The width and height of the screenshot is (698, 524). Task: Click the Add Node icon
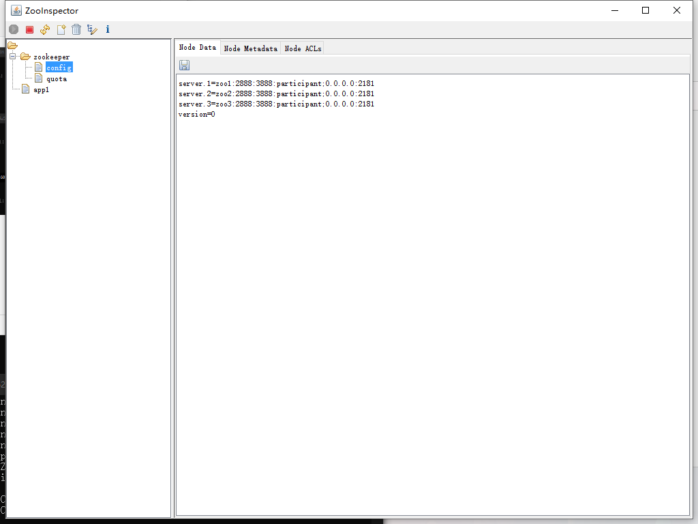pos(61,29)
